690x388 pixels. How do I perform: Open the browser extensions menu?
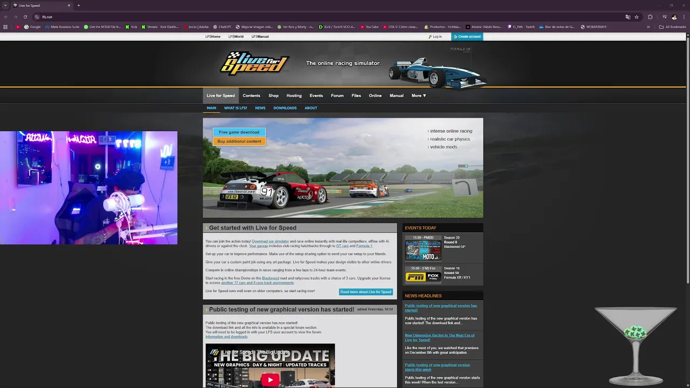pos(650,17)
